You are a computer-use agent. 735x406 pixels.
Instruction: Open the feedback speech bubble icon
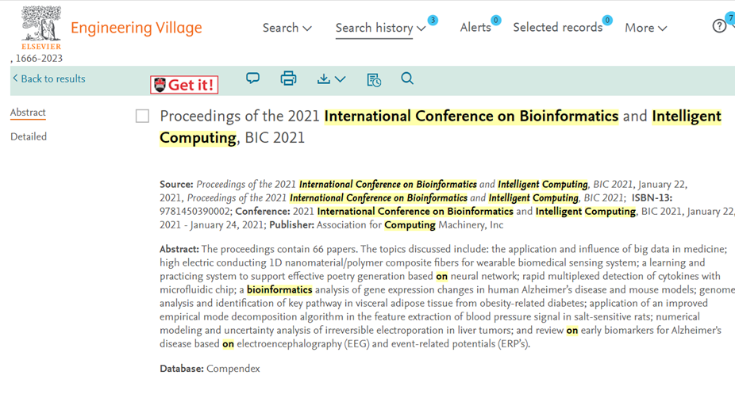coord(252,79)
